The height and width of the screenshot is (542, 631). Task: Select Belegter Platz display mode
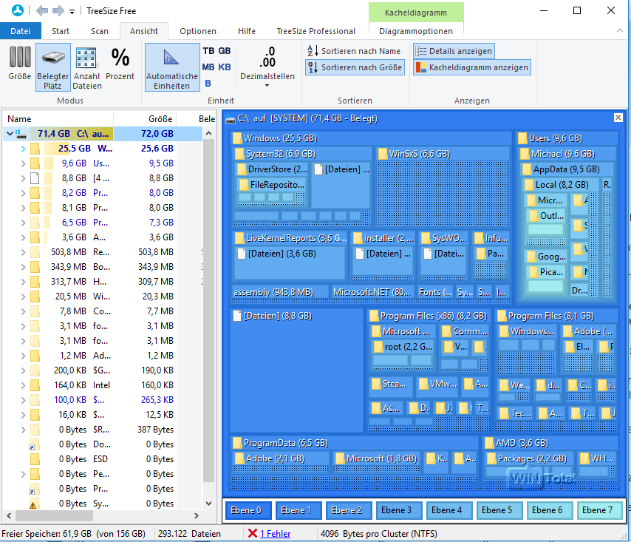53,67
